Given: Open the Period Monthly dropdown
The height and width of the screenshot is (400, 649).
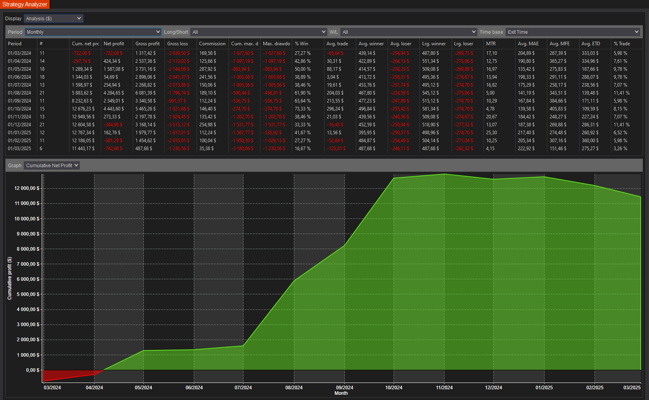Looking at the screenshot, I should point(93,32).
